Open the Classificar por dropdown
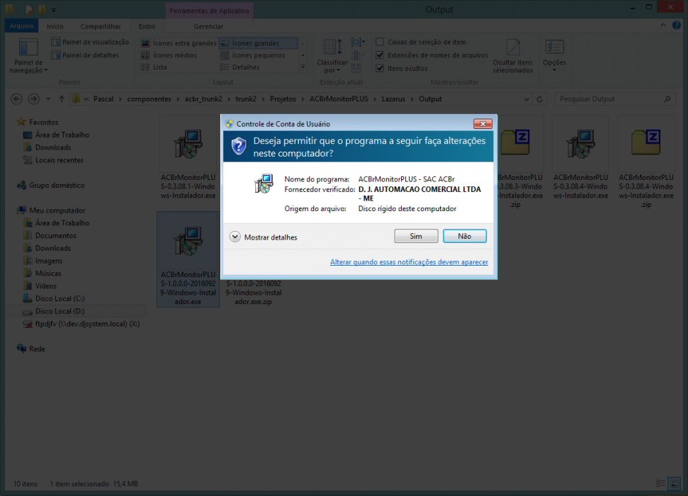The width and height of the screenshot is (688, 496). 332,56
